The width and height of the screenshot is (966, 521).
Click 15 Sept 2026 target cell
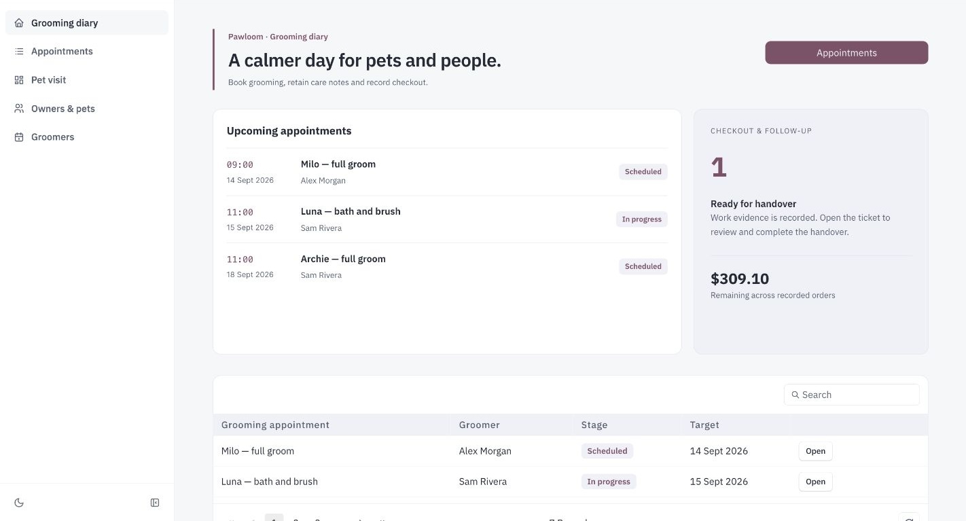click(x=719, y=482)
